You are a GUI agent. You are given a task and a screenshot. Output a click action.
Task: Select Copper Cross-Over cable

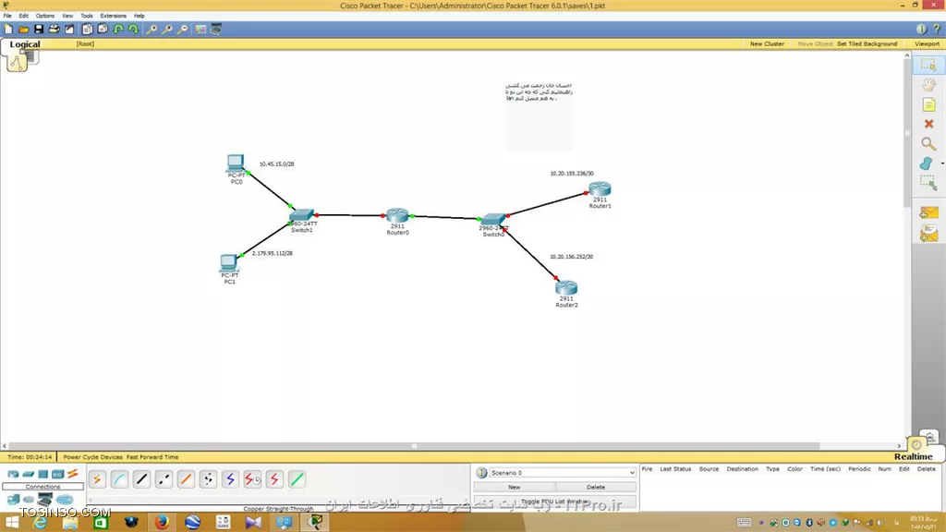point(164,479)
